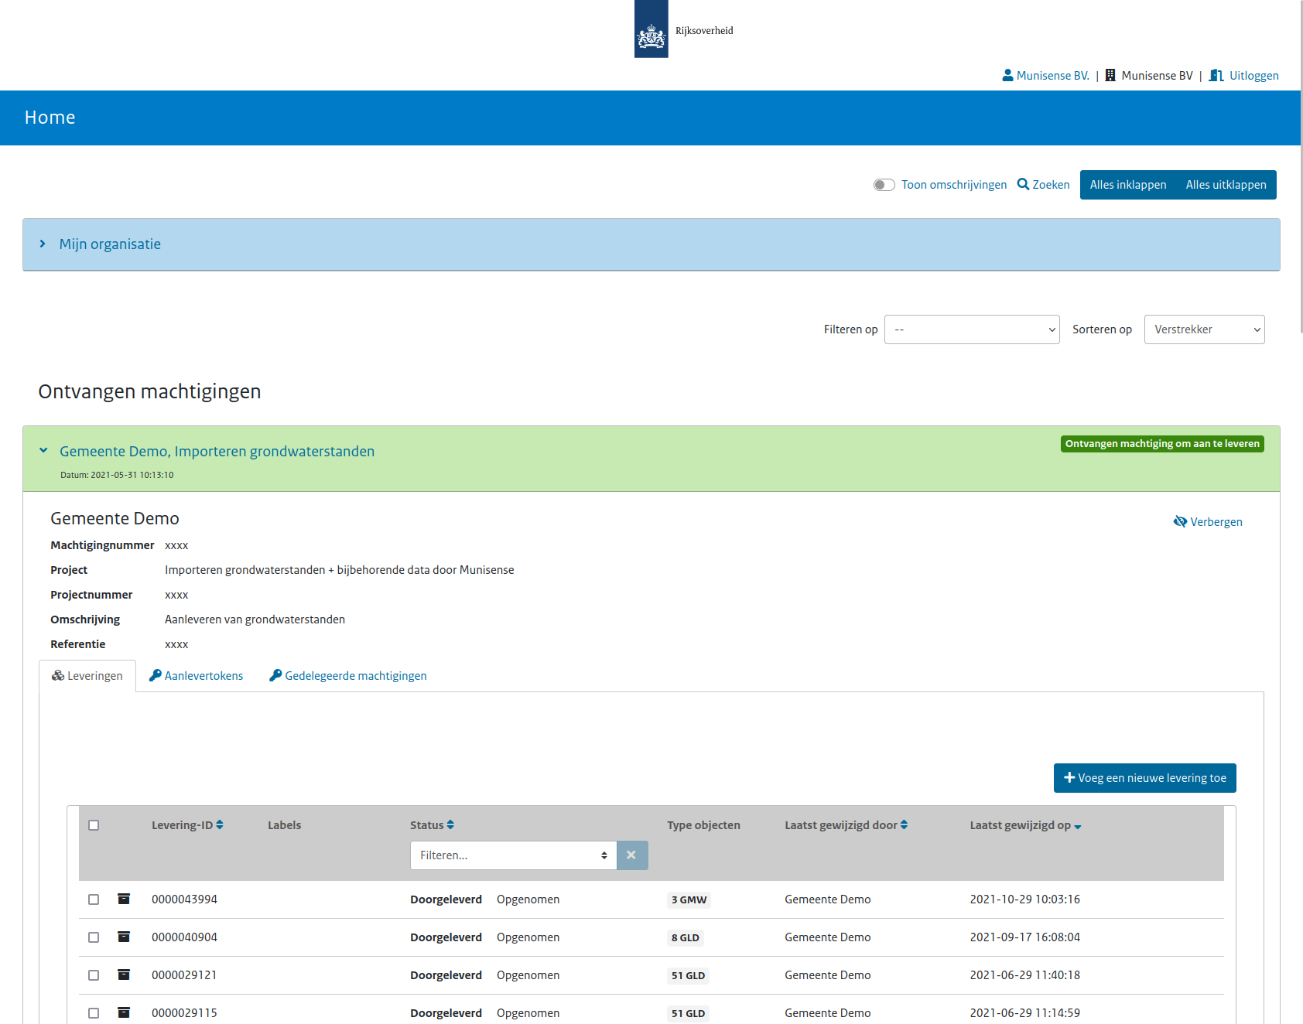Click the Uitloggen door icon
The height and width of the screenshot is (1024, 1303).
pos(1216,75)
